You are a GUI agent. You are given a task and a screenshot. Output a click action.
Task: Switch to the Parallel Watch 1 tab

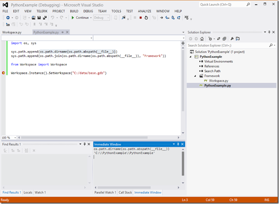pyautogui.click(x=105, y=192)
